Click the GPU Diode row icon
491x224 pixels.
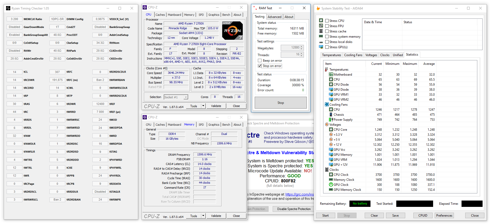(331, 90)
